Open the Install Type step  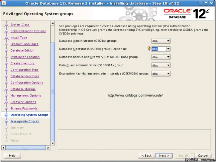[19, 38]
